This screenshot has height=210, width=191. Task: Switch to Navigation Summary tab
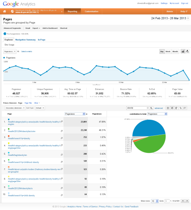click(25, 40)
